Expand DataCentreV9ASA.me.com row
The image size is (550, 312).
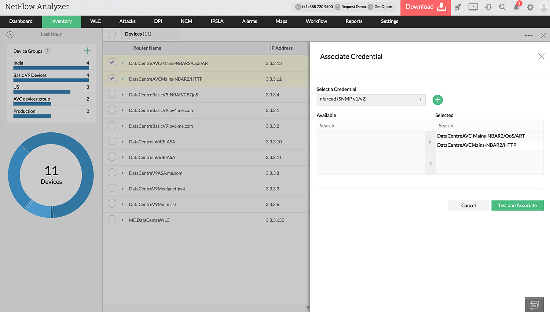click(122, 173)
